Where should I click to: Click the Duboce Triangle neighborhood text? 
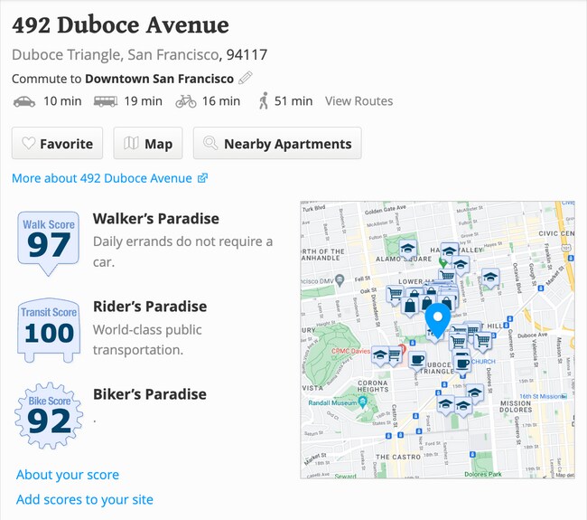click(x=66, y=55)
